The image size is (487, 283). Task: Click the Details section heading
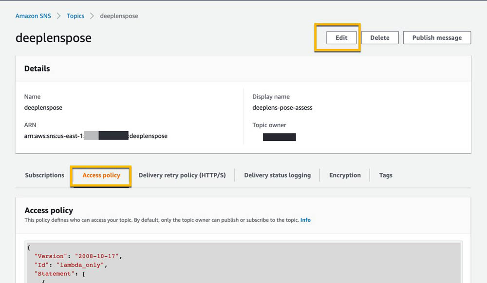pos(37,68)
